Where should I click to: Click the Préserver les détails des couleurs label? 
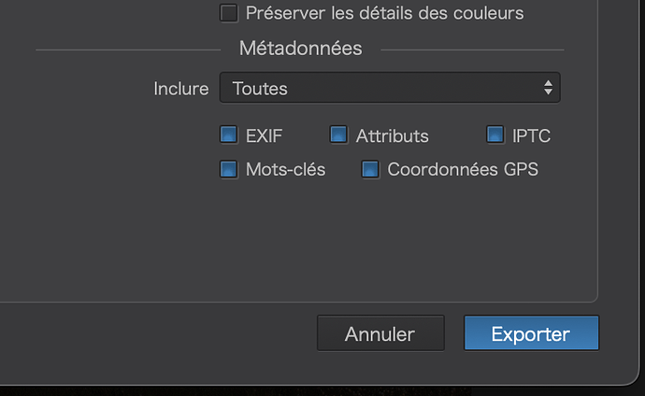click(x=384, y=13)
